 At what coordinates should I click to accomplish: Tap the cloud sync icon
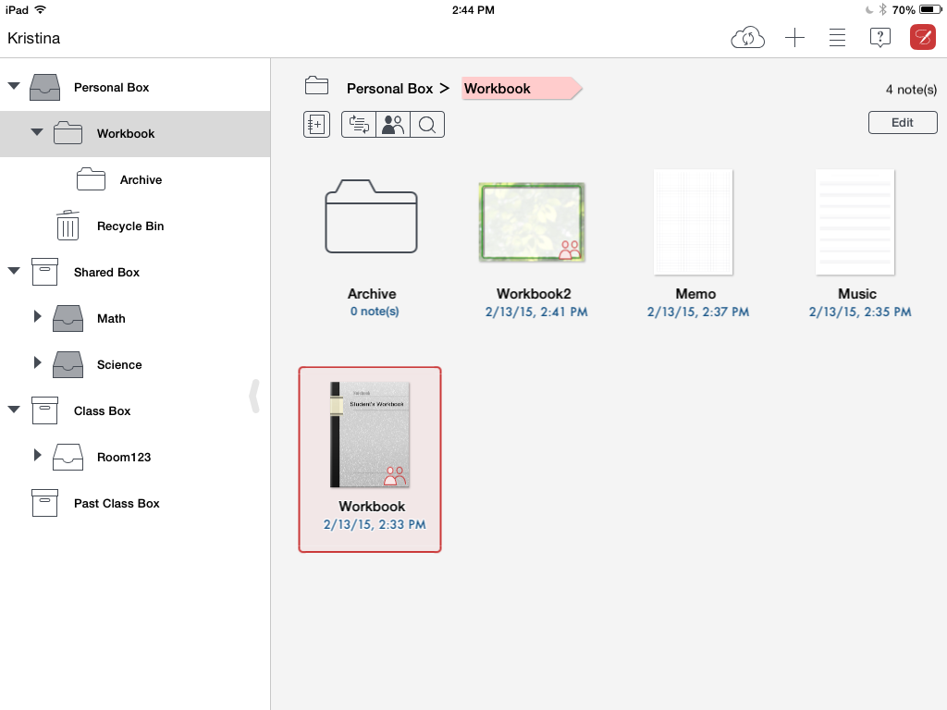747,37
